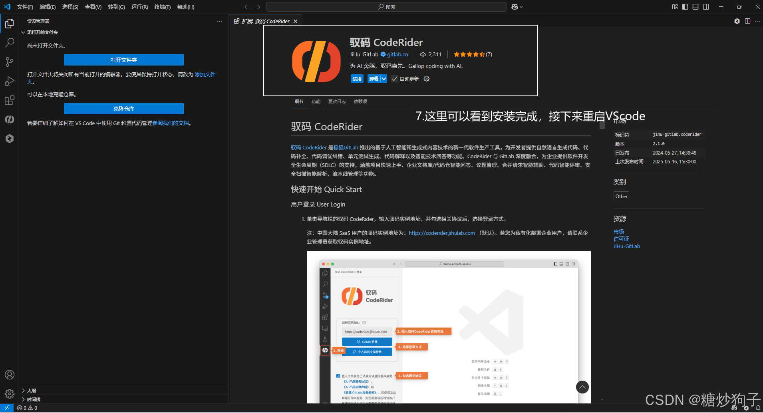The image size is (763, 413).
Task: Open the Marketplace resource link
Action: (618, 232)
